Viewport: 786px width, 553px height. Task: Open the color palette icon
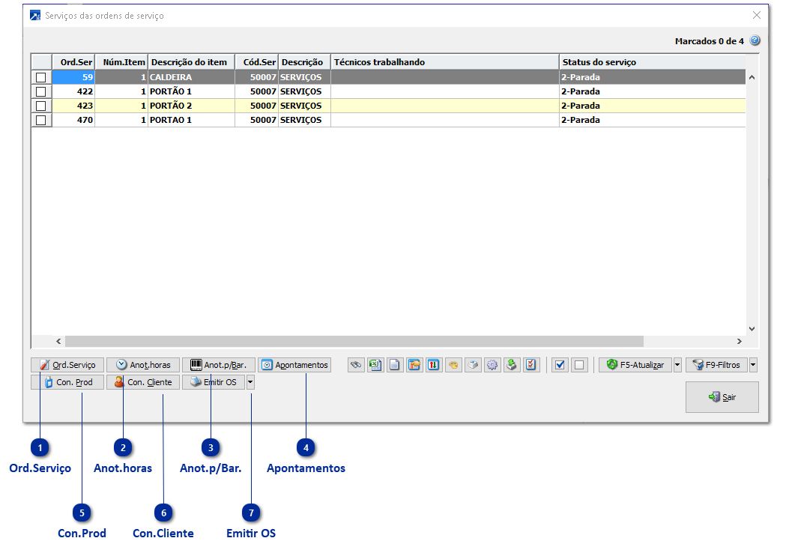453,365
